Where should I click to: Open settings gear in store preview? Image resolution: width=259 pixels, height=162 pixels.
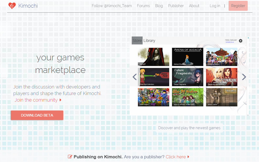point(241,41)
